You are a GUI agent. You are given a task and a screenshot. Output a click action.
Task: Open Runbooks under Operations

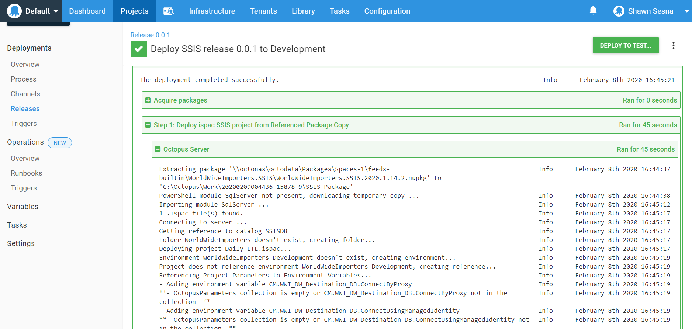[x=27, y=173]
